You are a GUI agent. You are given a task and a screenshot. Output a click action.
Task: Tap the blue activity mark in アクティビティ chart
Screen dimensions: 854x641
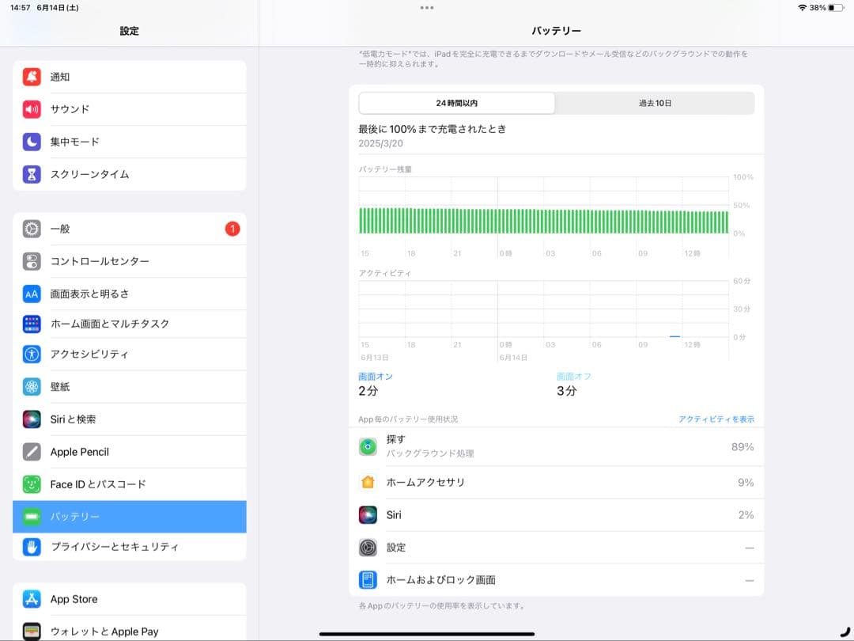675,336
